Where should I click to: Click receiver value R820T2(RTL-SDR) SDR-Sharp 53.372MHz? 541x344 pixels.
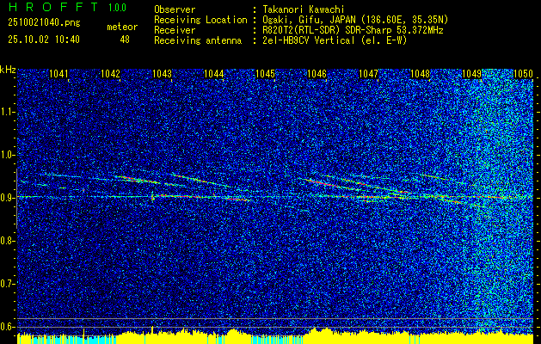click(x=353, y=30)
